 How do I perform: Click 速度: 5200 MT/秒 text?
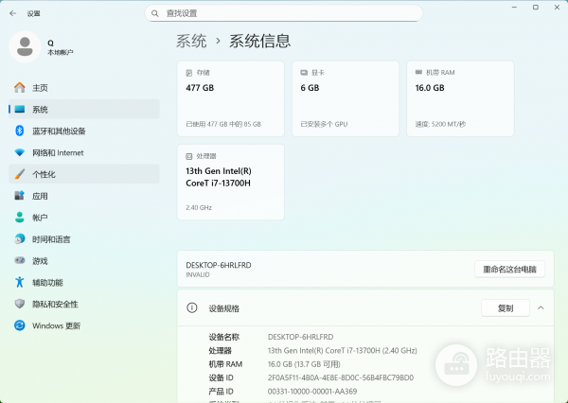[x=440, y=124]
